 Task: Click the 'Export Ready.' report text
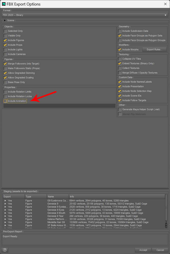pyautogui.click(x=10, y=236)
